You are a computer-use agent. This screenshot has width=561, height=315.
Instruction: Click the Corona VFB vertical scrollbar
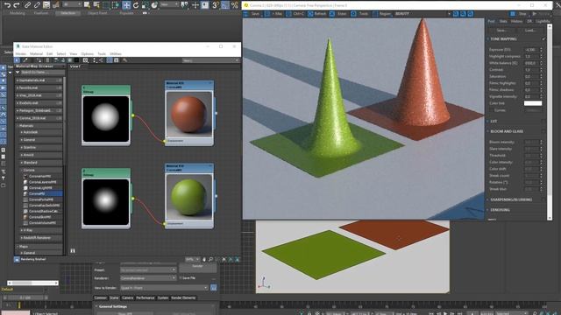(x=550, y=122)
